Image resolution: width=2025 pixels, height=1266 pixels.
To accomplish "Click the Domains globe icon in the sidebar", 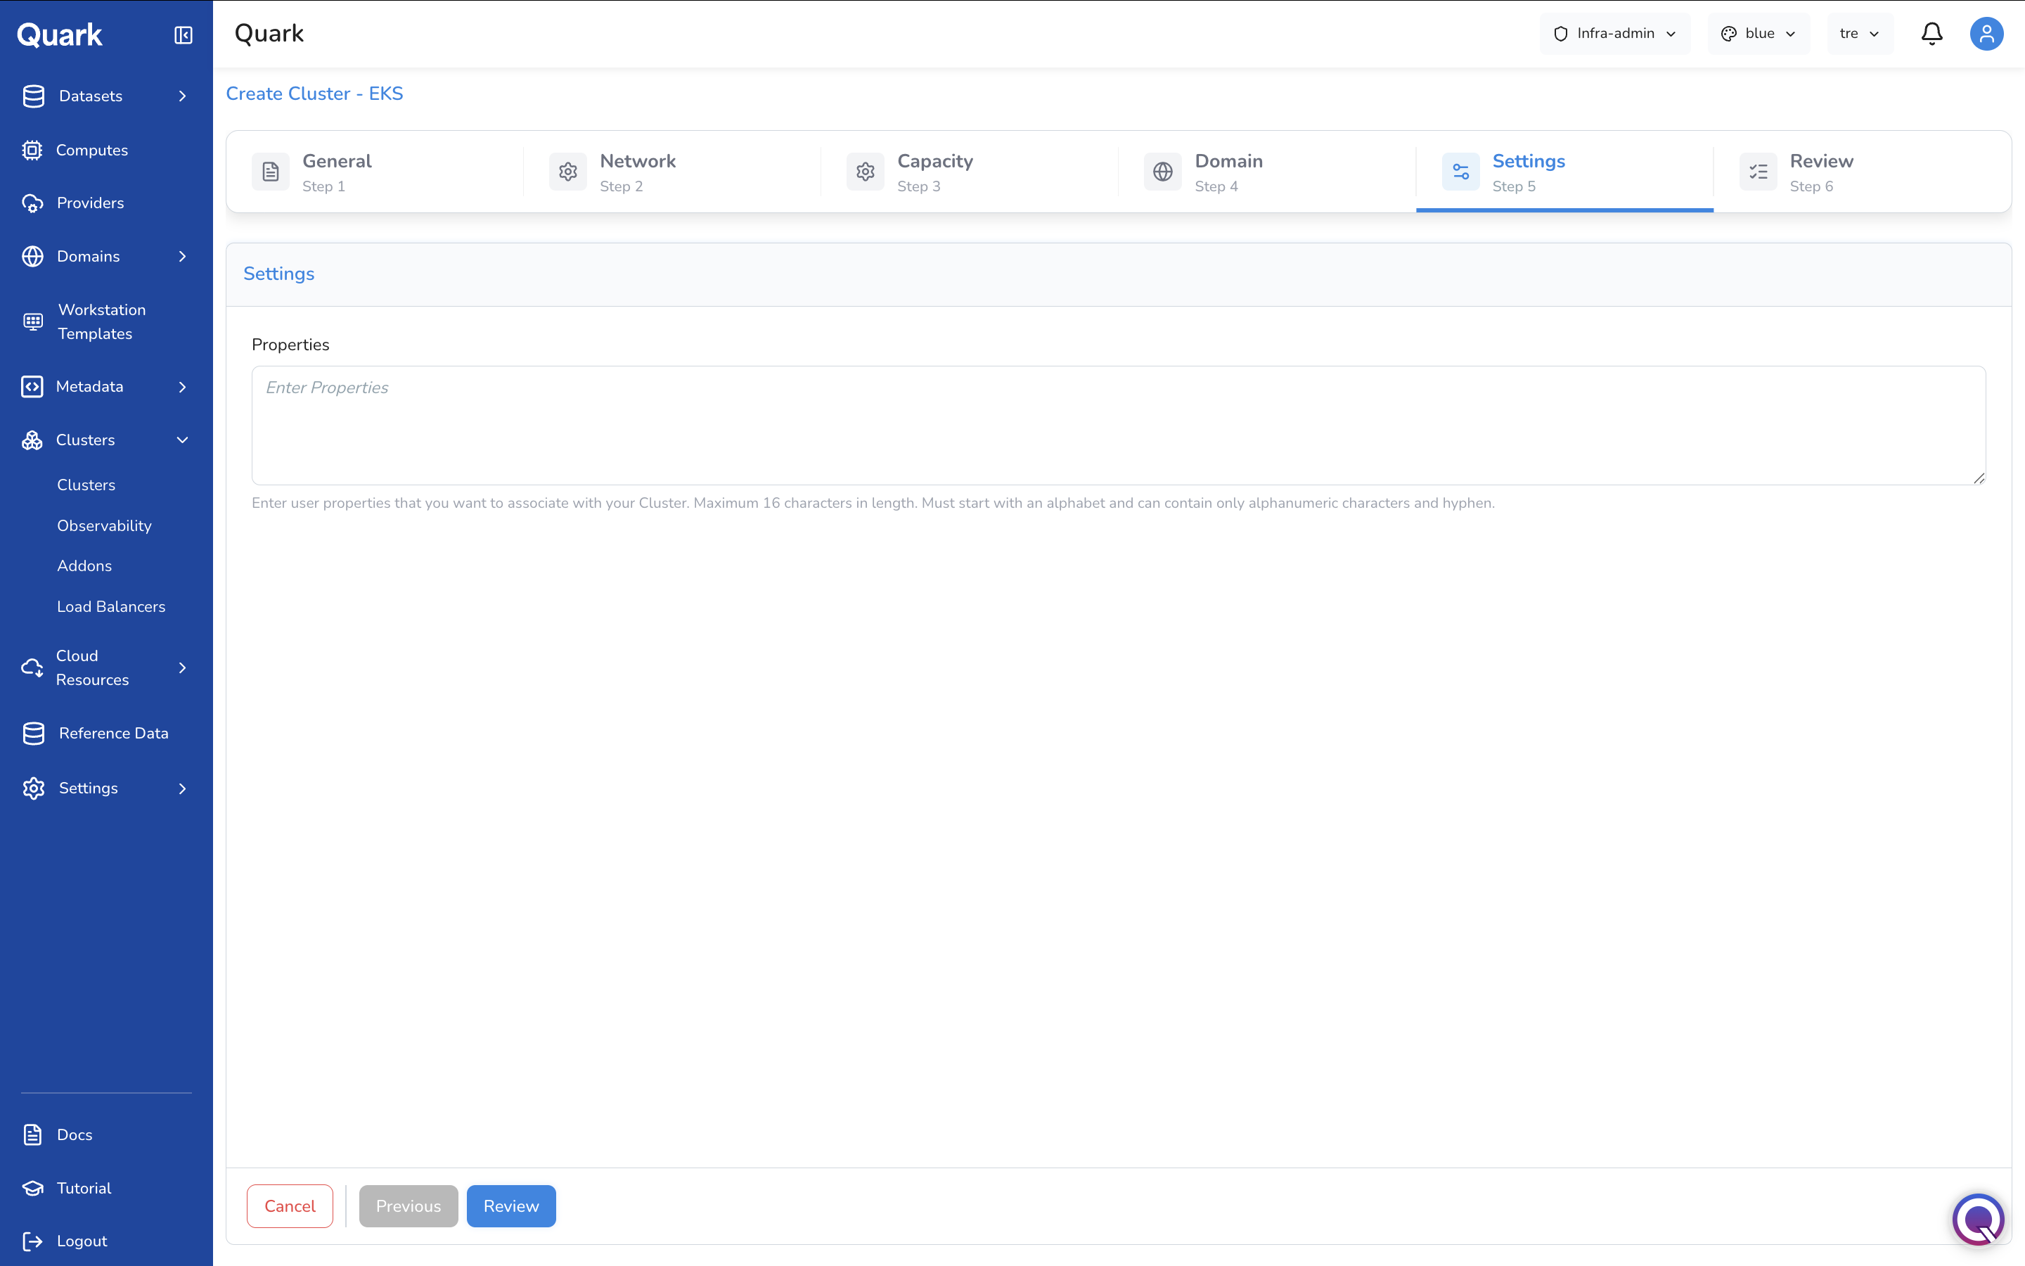I will 32,256.
